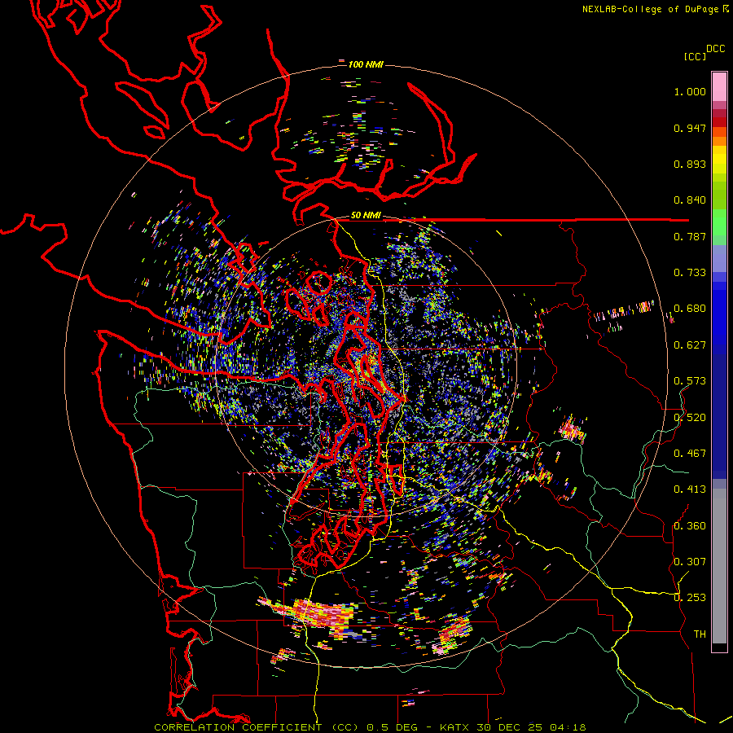The image size is (733, 733).
Task: Pick the pink segment atop the color bar
Action: point(719,86)
